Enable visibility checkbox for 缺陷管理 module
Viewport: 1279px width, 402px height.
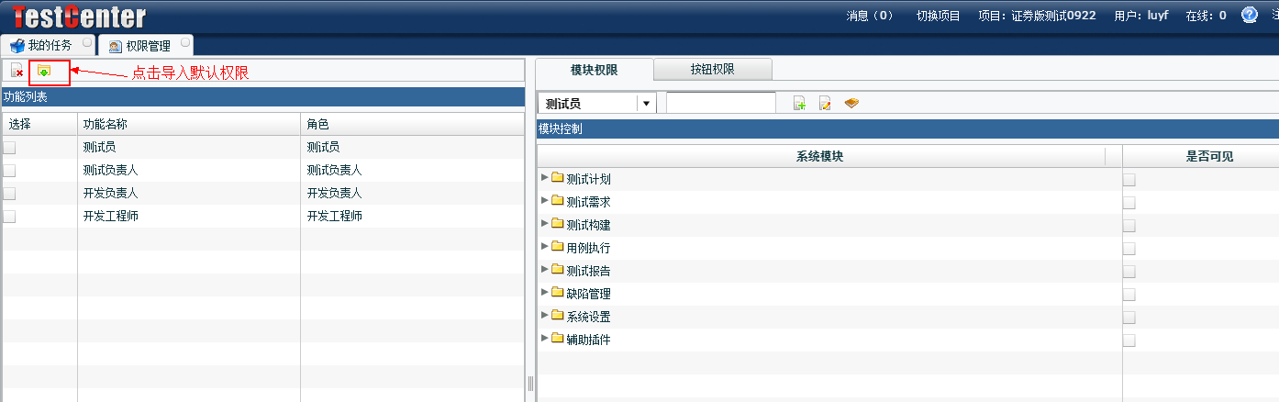coord(1129,295)
